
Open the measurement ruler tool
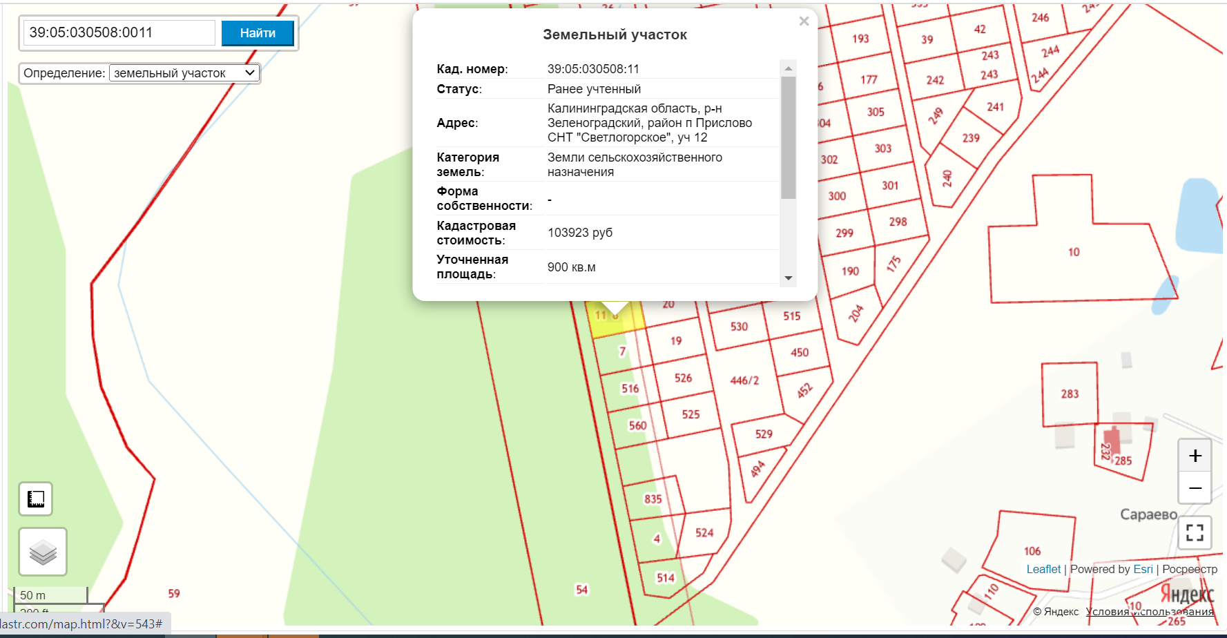point(36,499)
